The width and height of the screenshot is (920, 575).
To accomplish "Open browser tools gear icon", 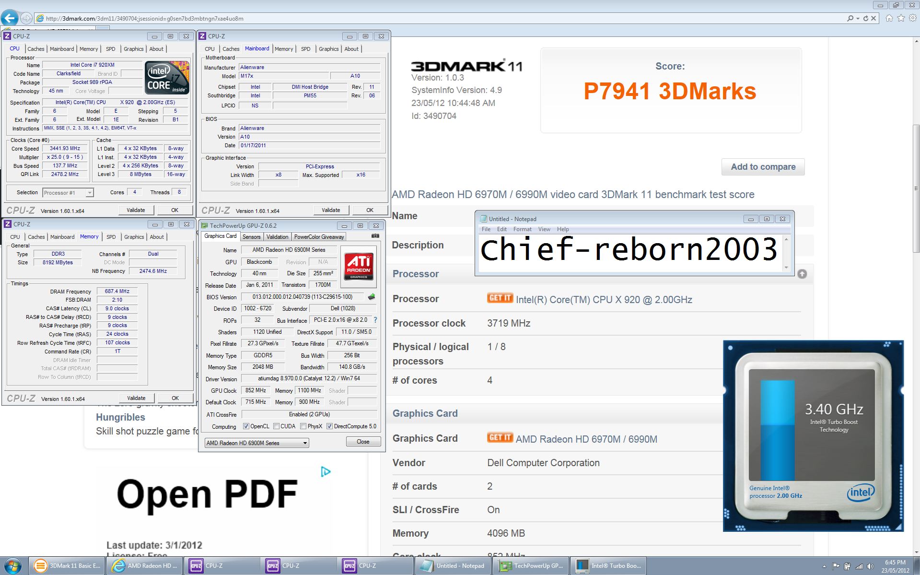I will tap(913, 18).
